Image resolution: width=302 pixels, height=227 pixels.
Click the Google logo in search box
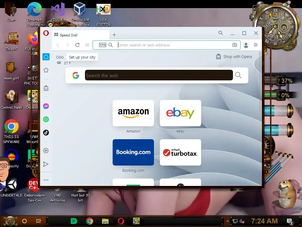tap(76, 75)
